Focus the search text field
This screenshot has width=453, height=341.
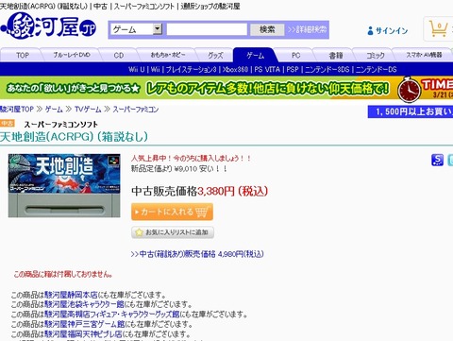pos(207,29)
